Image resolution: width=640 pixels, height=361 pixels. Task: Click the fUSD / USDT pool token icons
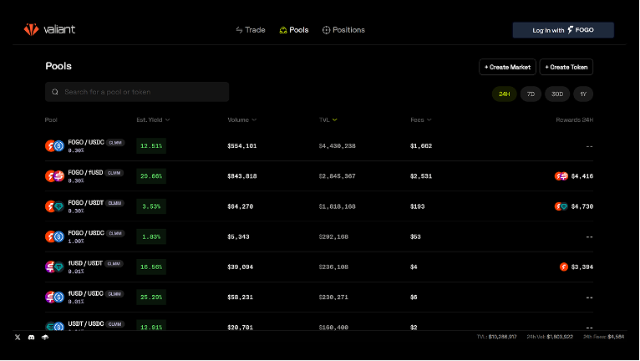click(54, 267)
